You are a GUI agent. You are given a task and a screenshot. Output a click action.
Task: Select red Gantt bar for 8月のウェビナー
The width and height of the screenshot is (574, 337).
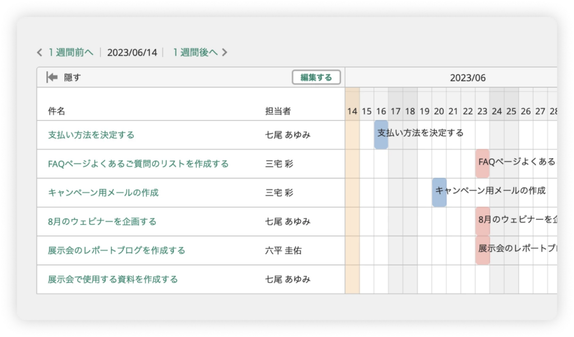click(x=482, y=221)
